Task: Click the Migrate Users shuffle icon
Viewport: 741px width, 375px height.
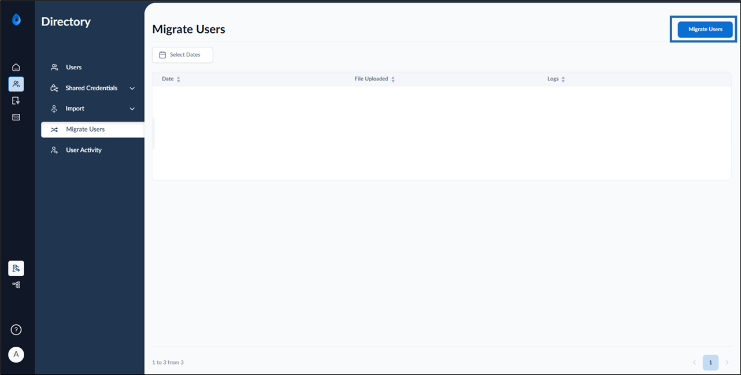Action: (54, 129)
